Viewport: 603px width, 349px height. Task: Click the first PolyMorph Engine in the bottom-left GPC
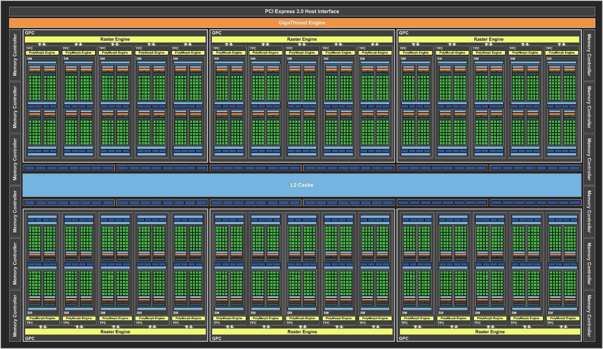pos(42,318)
